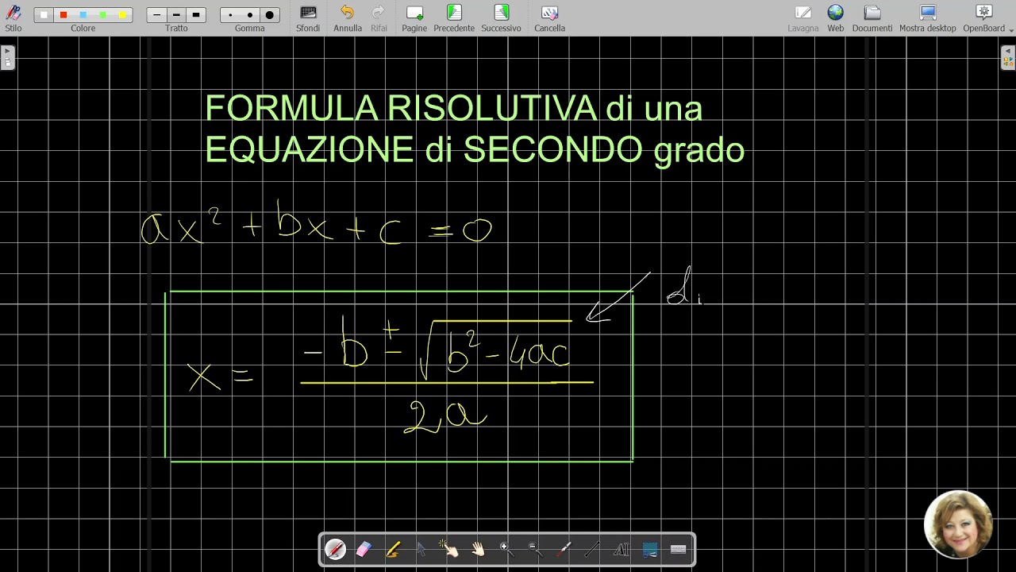Open Documenti mode
The height and width of the screenshot is (572, 1016).
(x=872, y=17)
